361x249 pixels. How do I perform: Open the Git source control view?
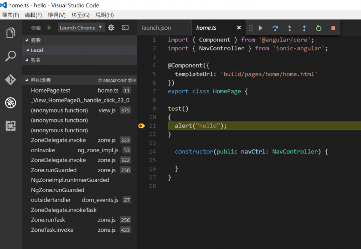click(10, 80)
